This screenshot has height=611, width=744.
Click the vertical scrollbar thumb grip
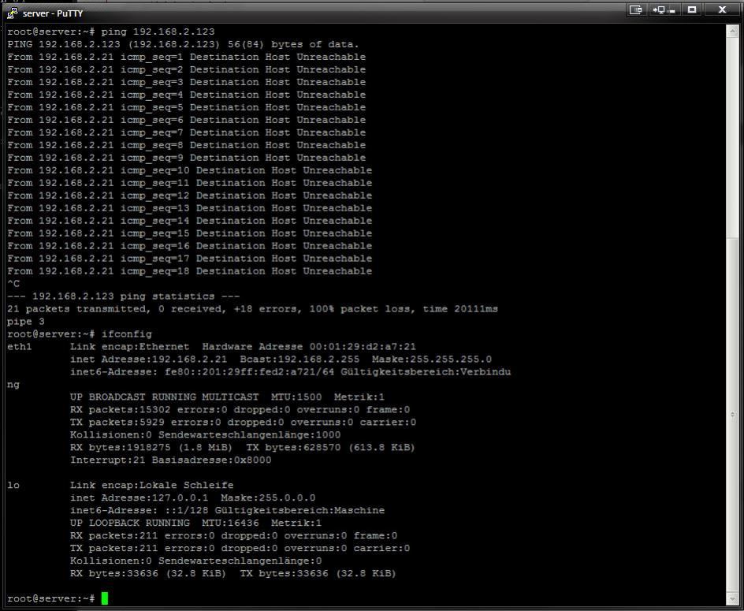point(731,415)
